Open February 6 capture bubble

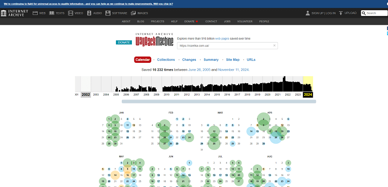click(164, 125)
